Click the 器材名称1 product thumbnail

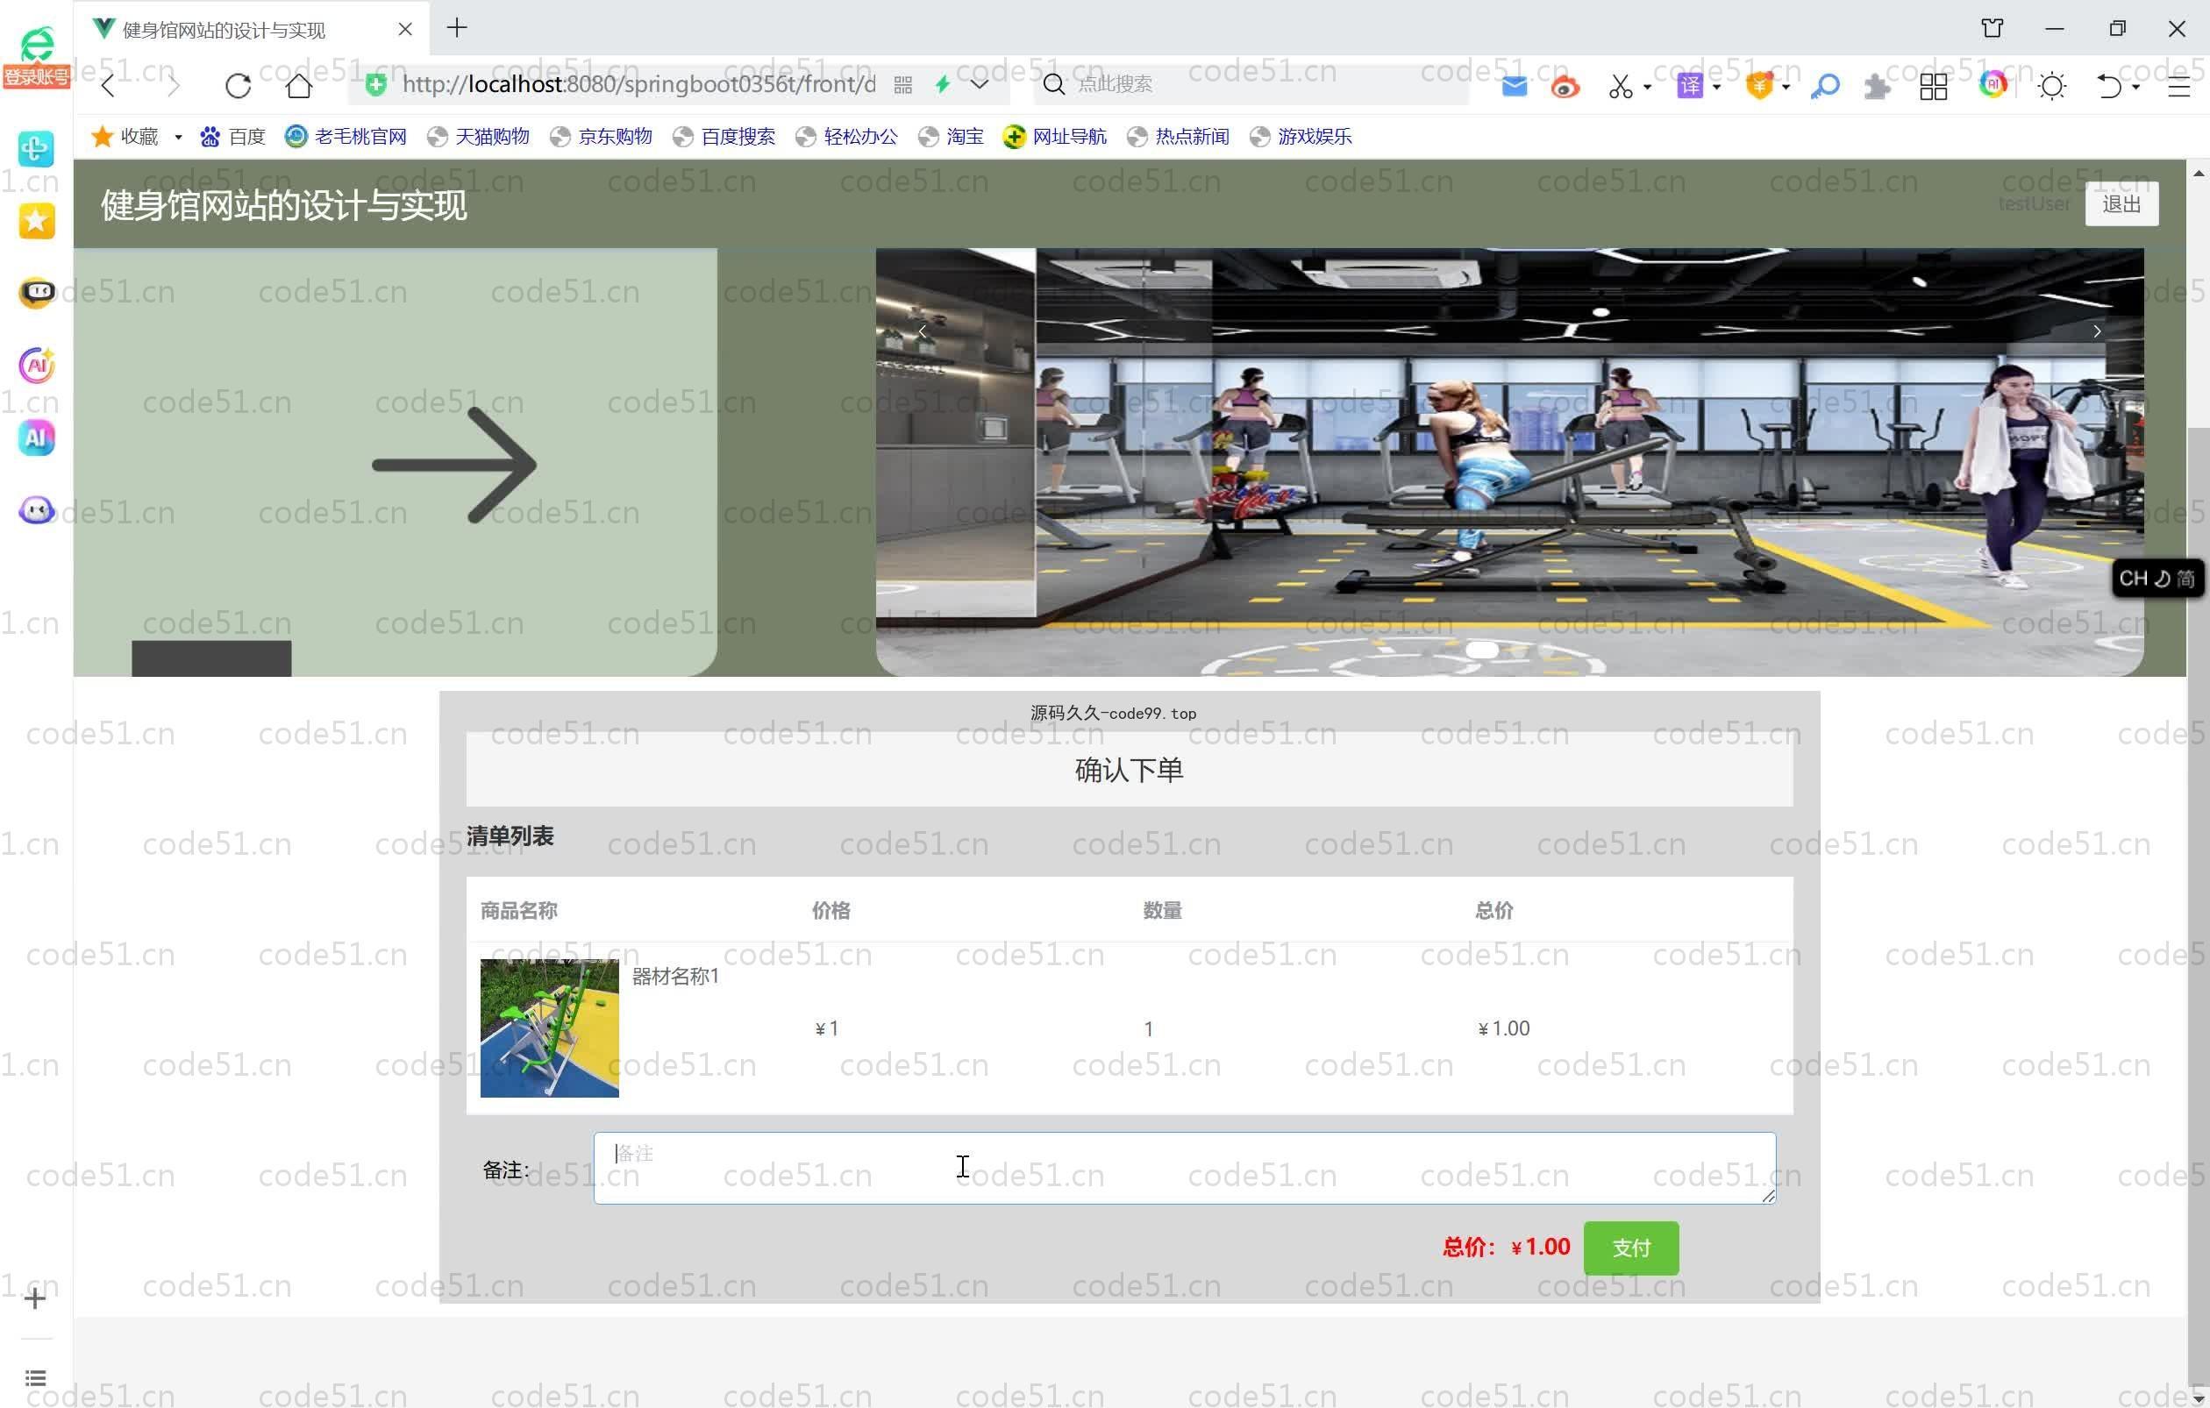point(550,1028)
